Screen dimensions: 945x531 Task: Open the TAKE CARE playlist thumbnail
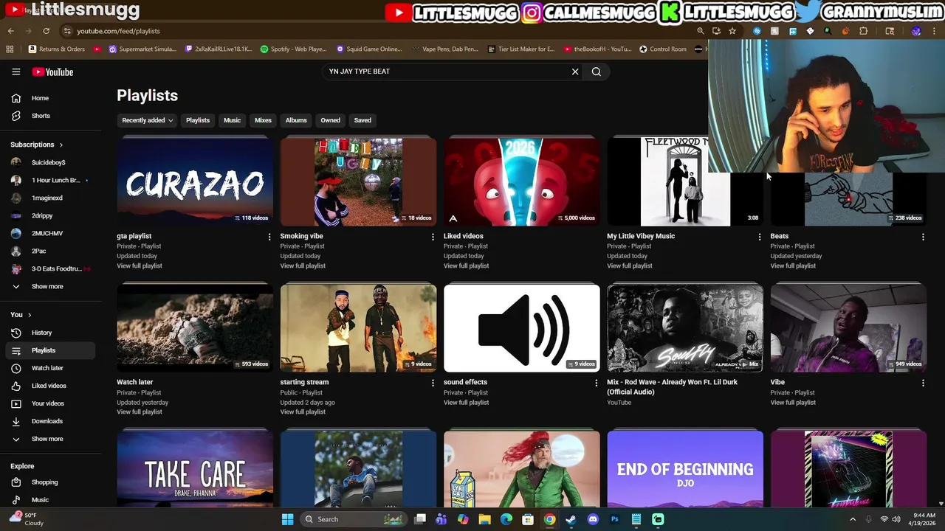coord(195,470)
